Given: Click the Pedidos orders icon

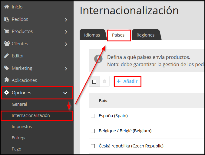Looking at the screenshot, I should pos(7,19).
